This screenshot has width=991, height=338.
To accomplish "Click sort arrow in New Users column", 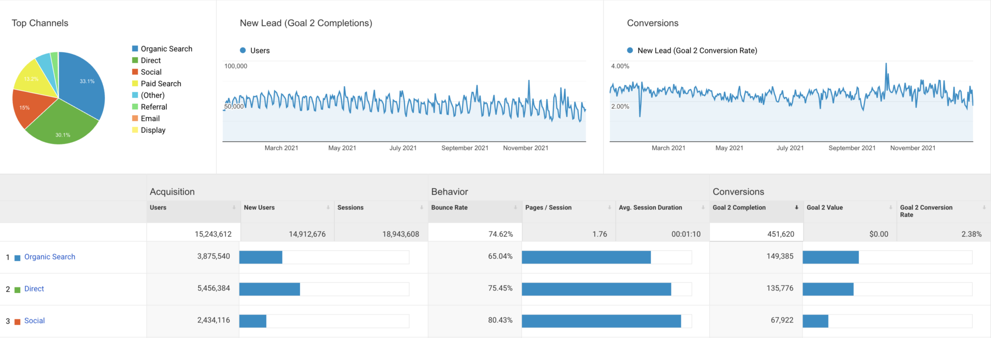I will click(x=328, y=207).
